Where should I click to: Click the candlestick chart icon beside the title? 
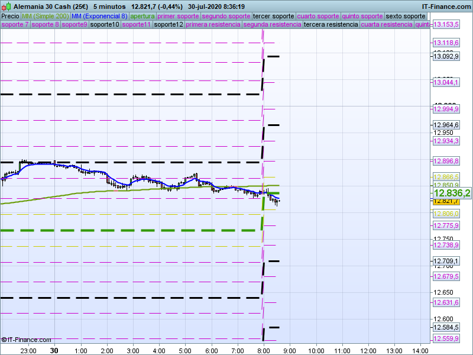pos(6,6)
